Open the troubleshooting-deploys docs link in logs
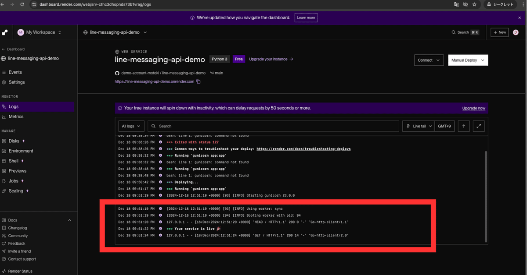Image resolution: width=527 pixels, height=275 pixels. (303, 149)
